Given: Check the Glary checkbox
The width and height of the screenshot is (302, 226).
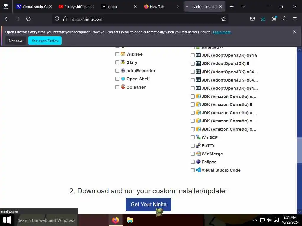Looking at the screenshot, I should click(117, 62).
